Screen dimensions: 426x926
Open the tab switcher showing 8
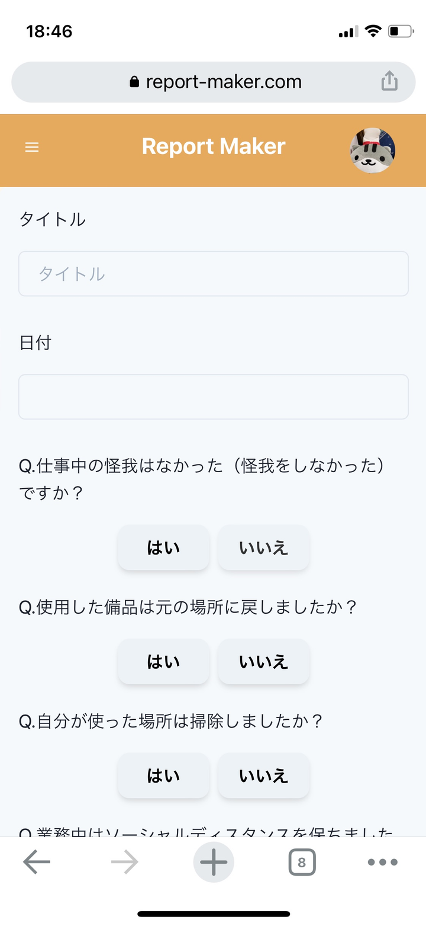click(x=302, y=862)
